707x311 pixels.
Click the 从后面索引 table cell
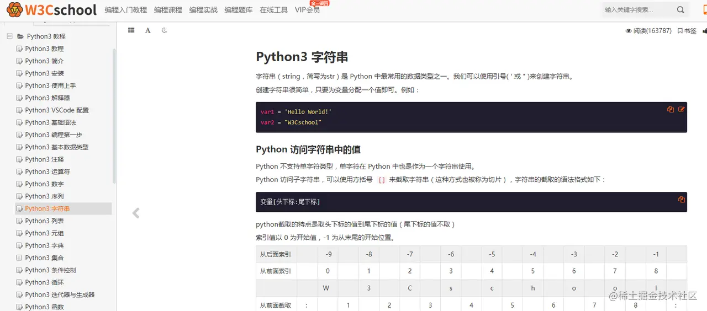coord(276,254)
